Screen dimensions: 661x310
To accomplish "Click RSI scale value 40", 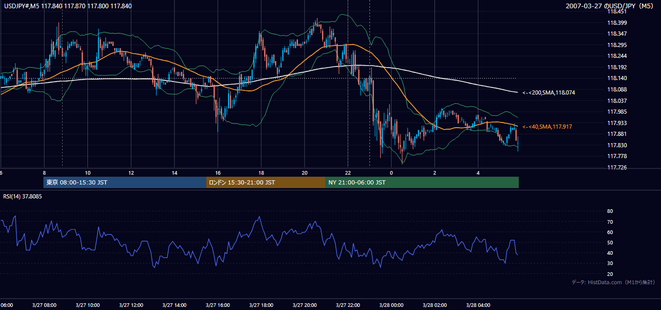I will 610,253.
